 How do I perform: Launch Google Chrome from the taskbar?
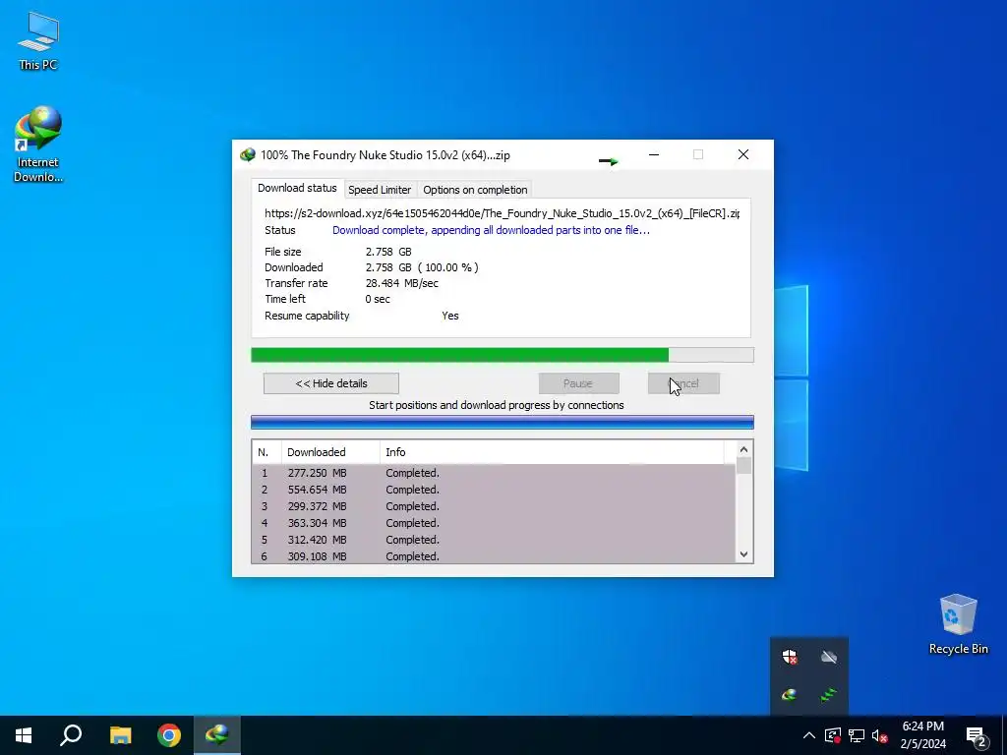pos(169,735)
